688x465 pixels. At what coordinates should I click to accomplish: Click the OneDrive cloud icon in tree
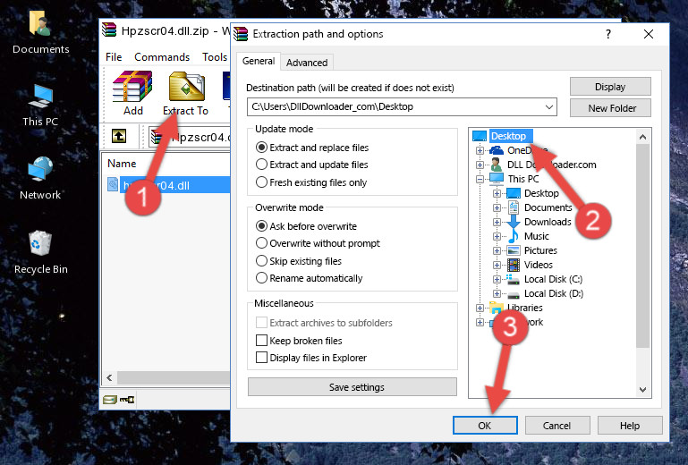click(x=497, y=150)
